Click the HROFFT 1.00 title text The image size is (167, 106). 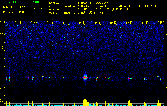coord(21,2)
